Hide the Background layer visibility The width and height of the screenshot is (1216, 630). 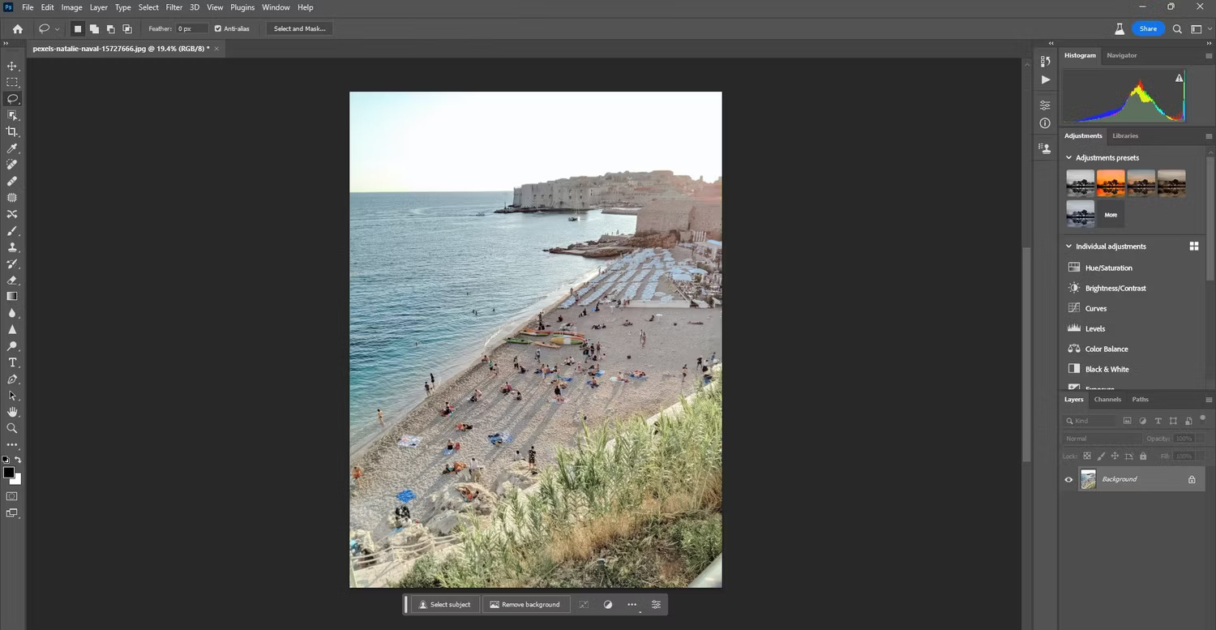coord(1068,479)
